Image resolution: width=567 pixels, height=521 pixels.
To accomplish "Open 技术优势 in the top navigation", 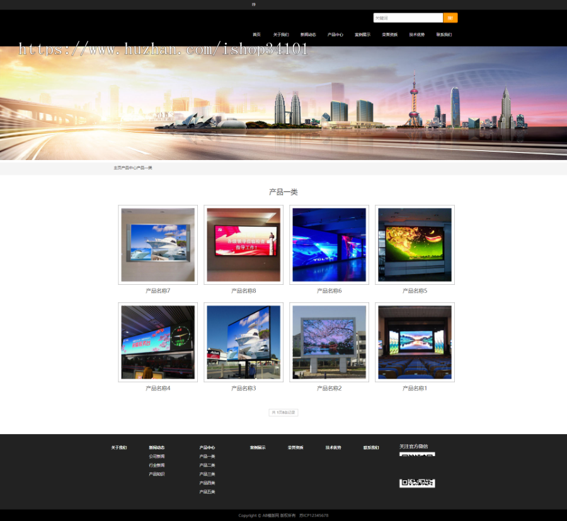I will [416, 35].
